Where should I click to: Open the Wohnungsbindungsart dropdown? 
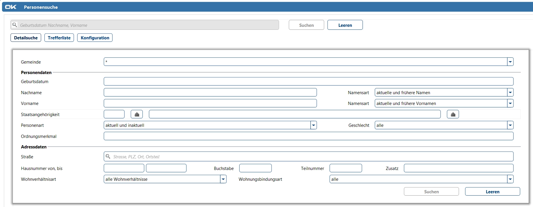tap(510, 179)
